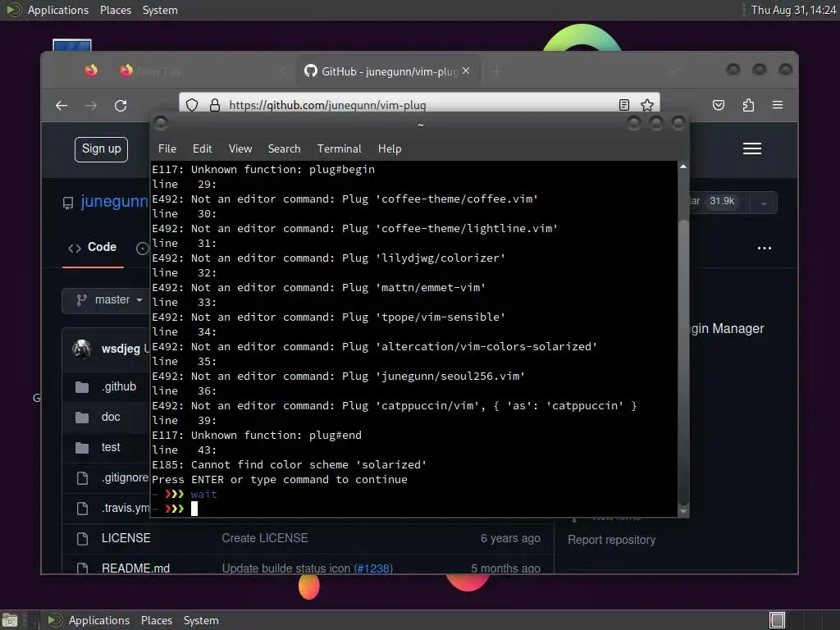
Task: Open GitHub navigation hamburger menu
Action: point(752,148)
